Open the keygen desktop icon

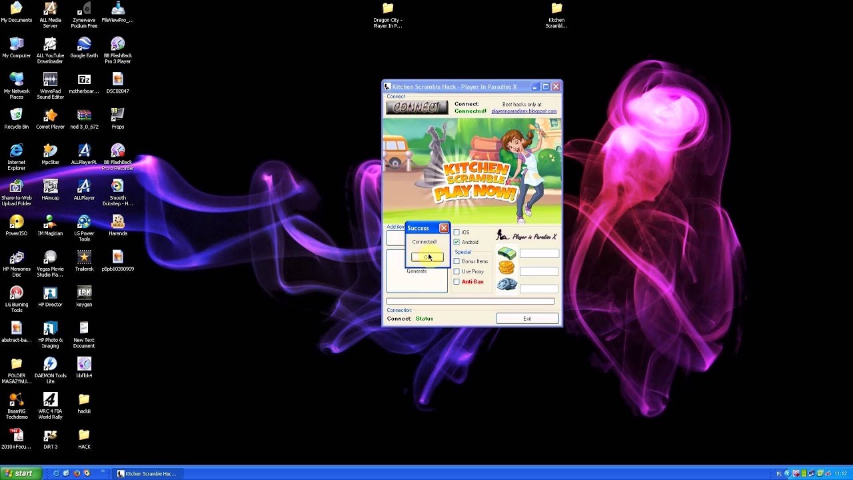pos(84,297)
